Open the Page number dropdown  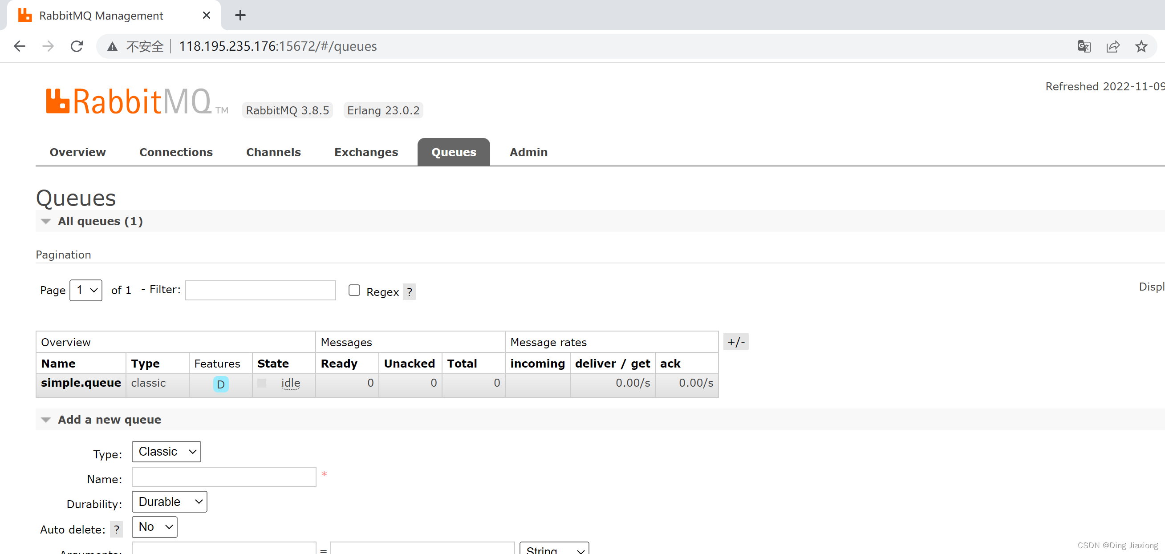(86, 290)
